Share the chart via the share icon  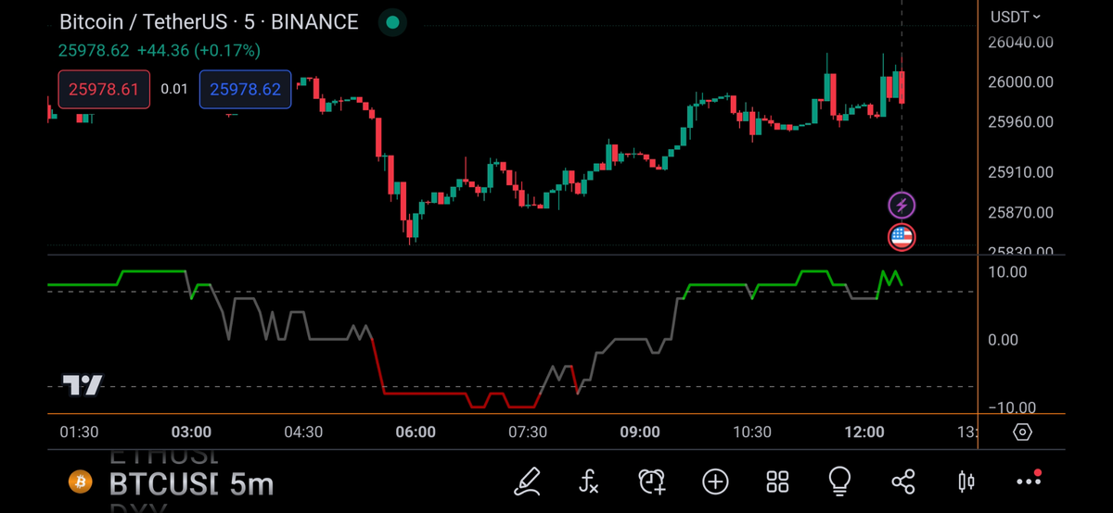tap(902, 481)
